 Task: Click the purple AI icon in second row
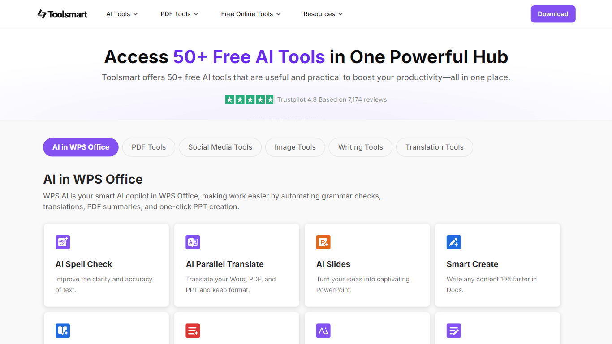pos(323,331)
